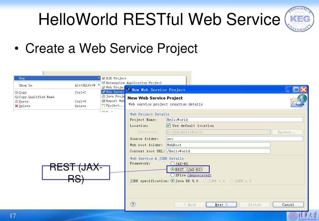
Task: Click the Copy icon in context menu
Action: [17, 92]
